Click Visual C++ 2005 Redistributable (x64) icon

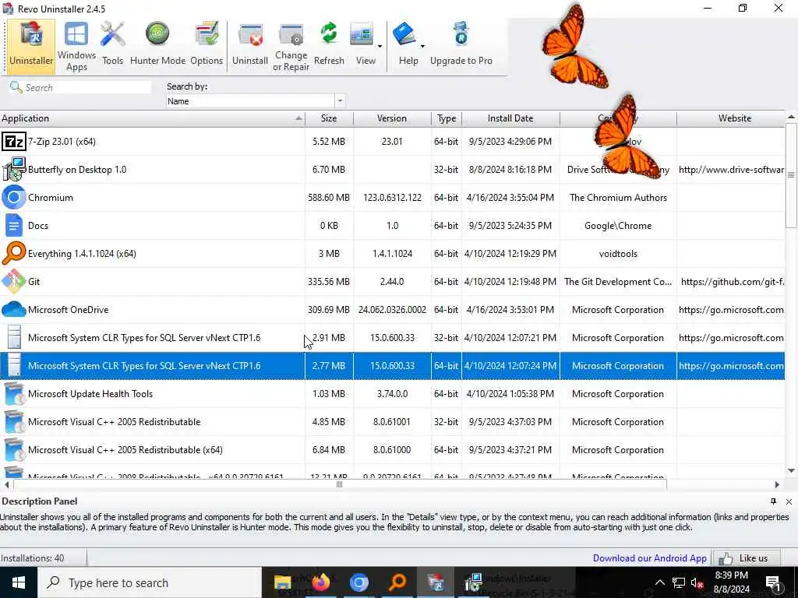14,449
